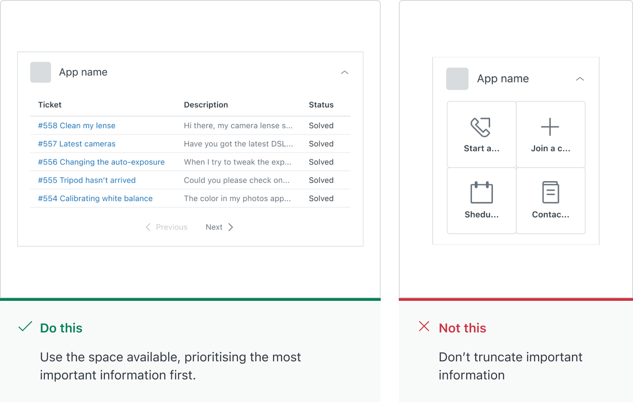Open ticket #556 Changing the auto-exposure
Viewport: 633px width, 402px height.
[x=100, y=162]
